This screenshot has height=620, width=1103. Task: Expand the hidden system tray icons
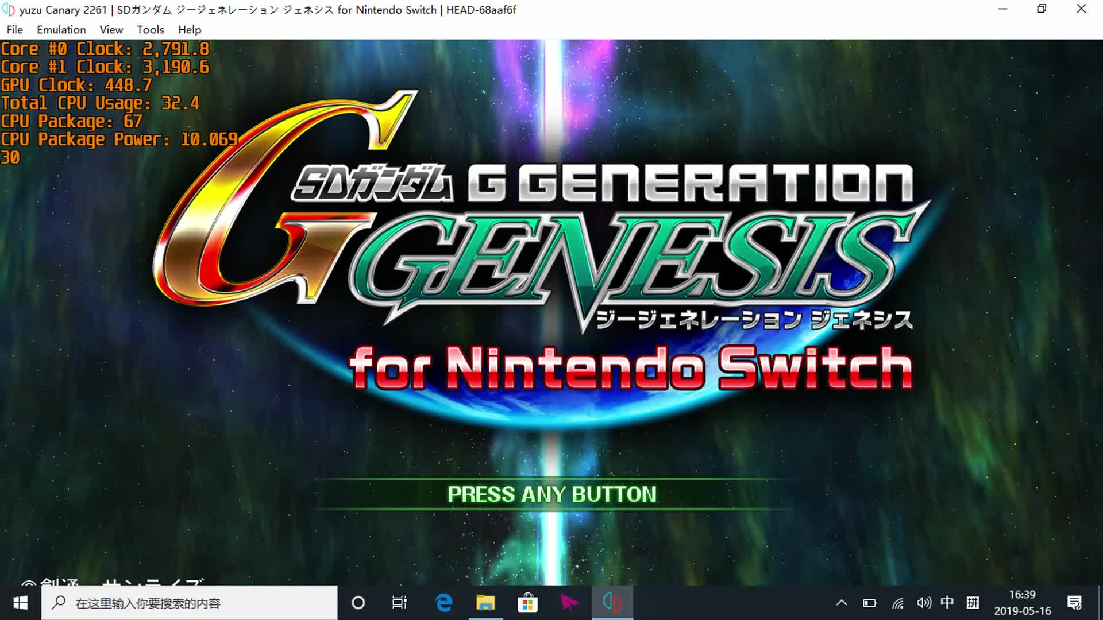tap(842, 603)
